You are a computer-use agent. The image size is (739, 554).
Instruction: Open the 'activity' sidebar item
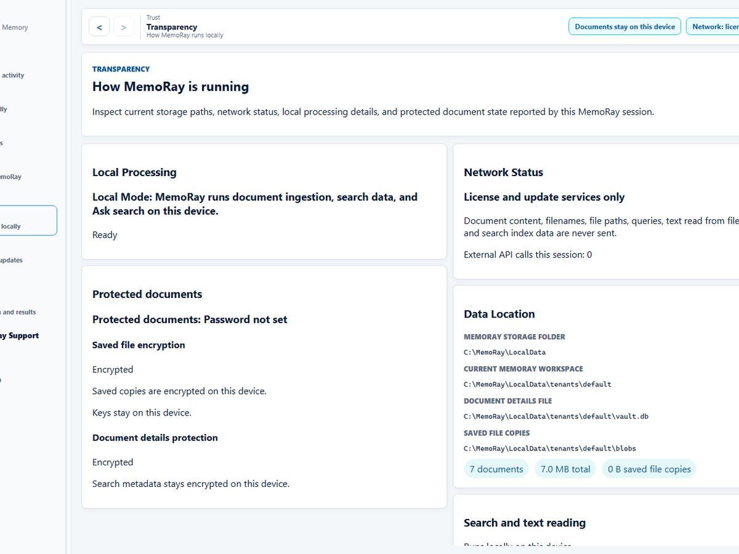pyautogui.click(x=13, y=75)
